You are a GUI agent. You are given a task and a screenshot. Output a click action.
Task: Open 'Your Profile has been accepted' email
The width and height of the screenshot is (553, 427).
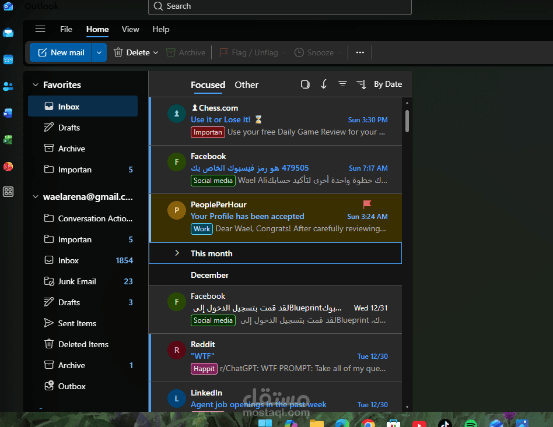275,218
